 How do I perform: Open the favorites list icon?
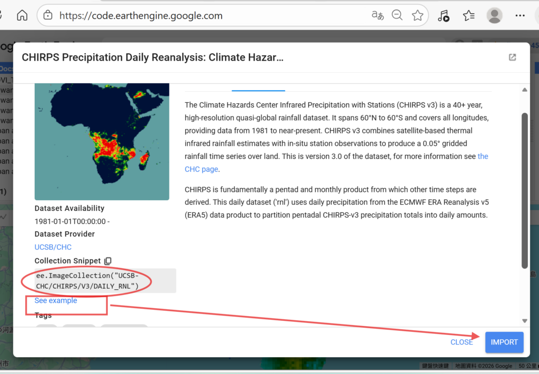[468, 16]
